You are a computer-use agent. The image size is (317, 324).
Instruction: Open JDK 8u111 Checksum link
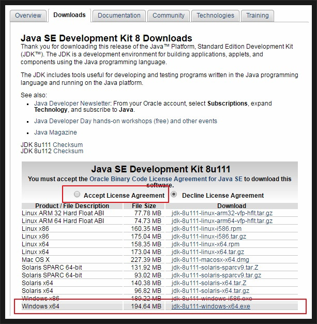[x=68, y=145]
